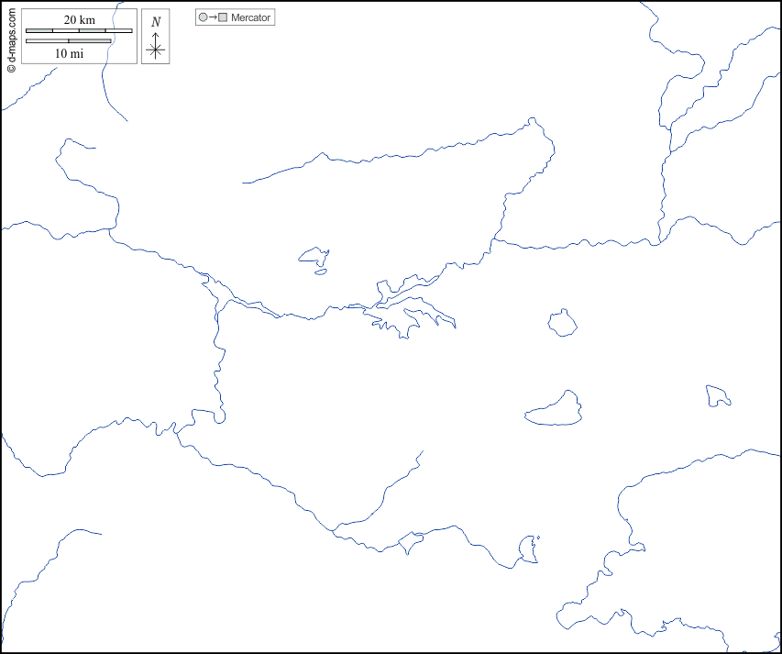The height and width of the screenshot is (654, 782).
Task: Click the circle icon beside Mercator label
Action: click(x=203, y=17)
